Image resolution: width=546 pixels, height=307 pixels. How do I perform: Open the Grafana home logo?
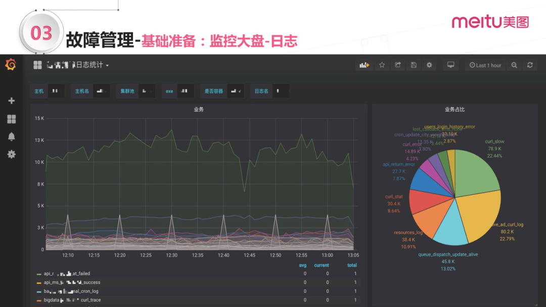pyautogui.click(x=10, y=65)
